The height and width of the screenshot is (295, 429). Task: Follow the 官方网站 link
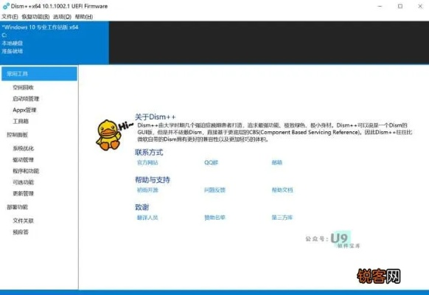pos(147,162)
